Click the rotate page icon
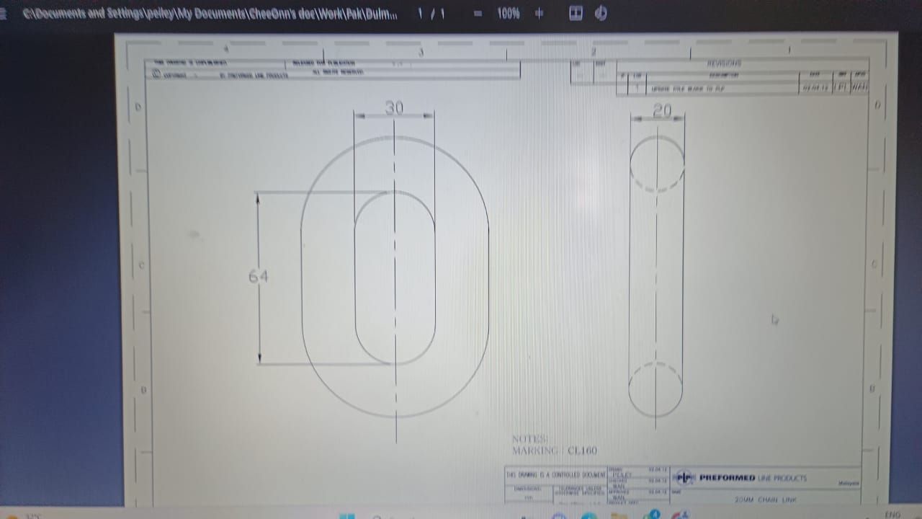This screenshot has height=519, width=922. (601, 14)
